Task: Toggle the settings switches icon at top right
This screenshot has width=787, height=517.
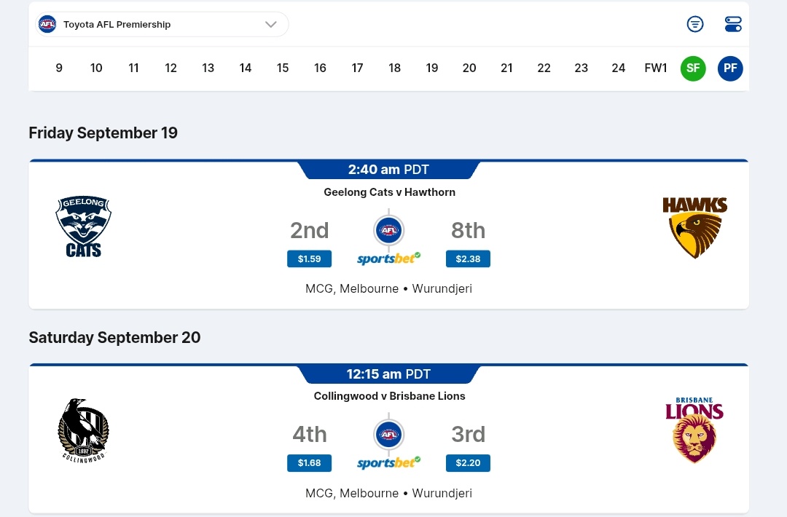Action: (x=733, y=24)
